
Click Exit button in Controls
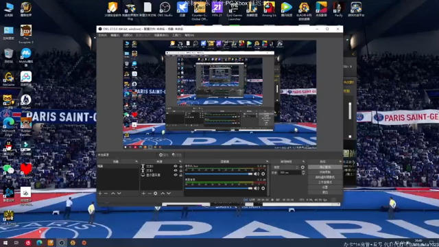tap(324, 192)
